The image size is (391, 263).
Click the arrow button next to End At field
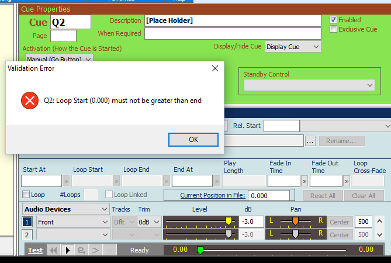coord(217,181)
